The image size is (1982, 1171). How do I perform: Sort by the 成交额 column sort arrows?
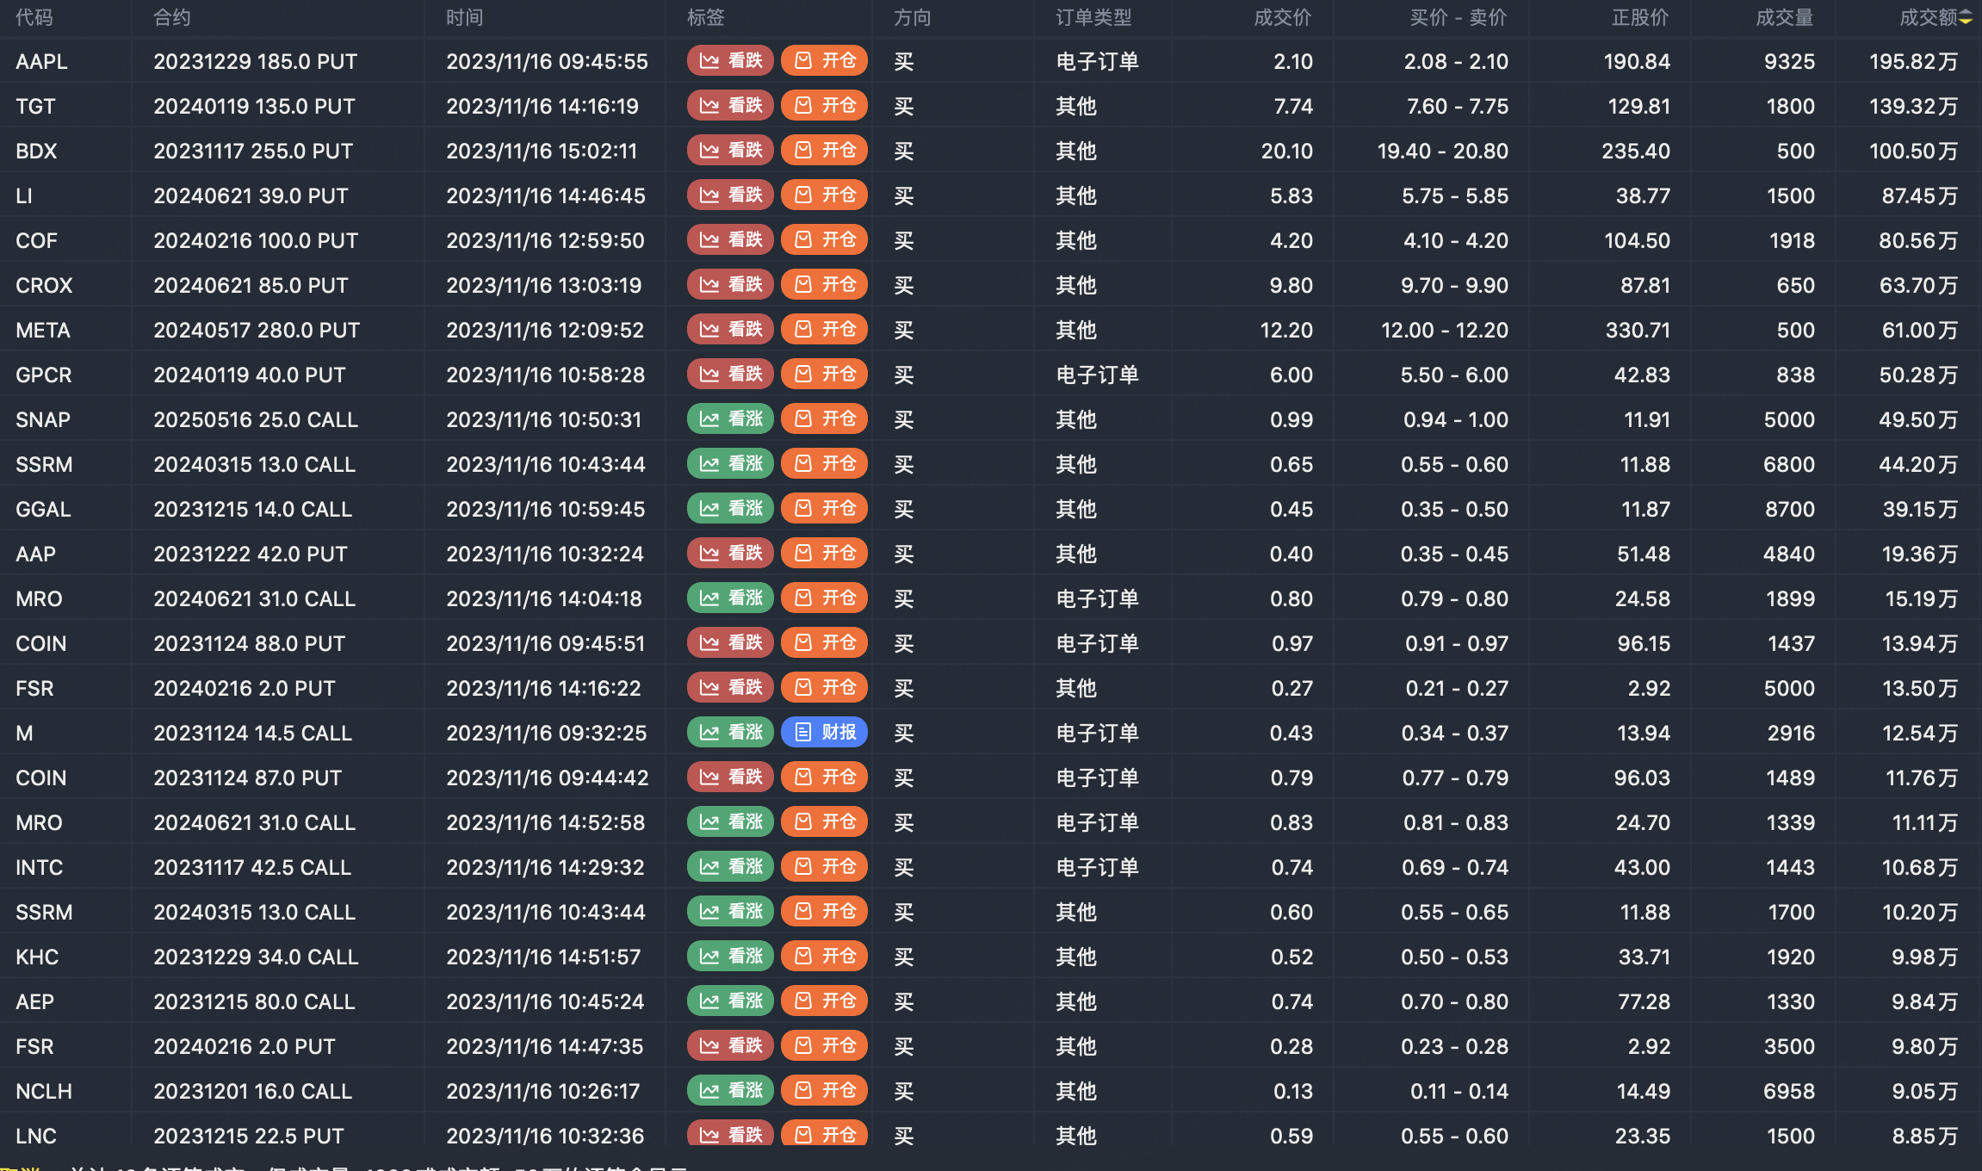1966,18
